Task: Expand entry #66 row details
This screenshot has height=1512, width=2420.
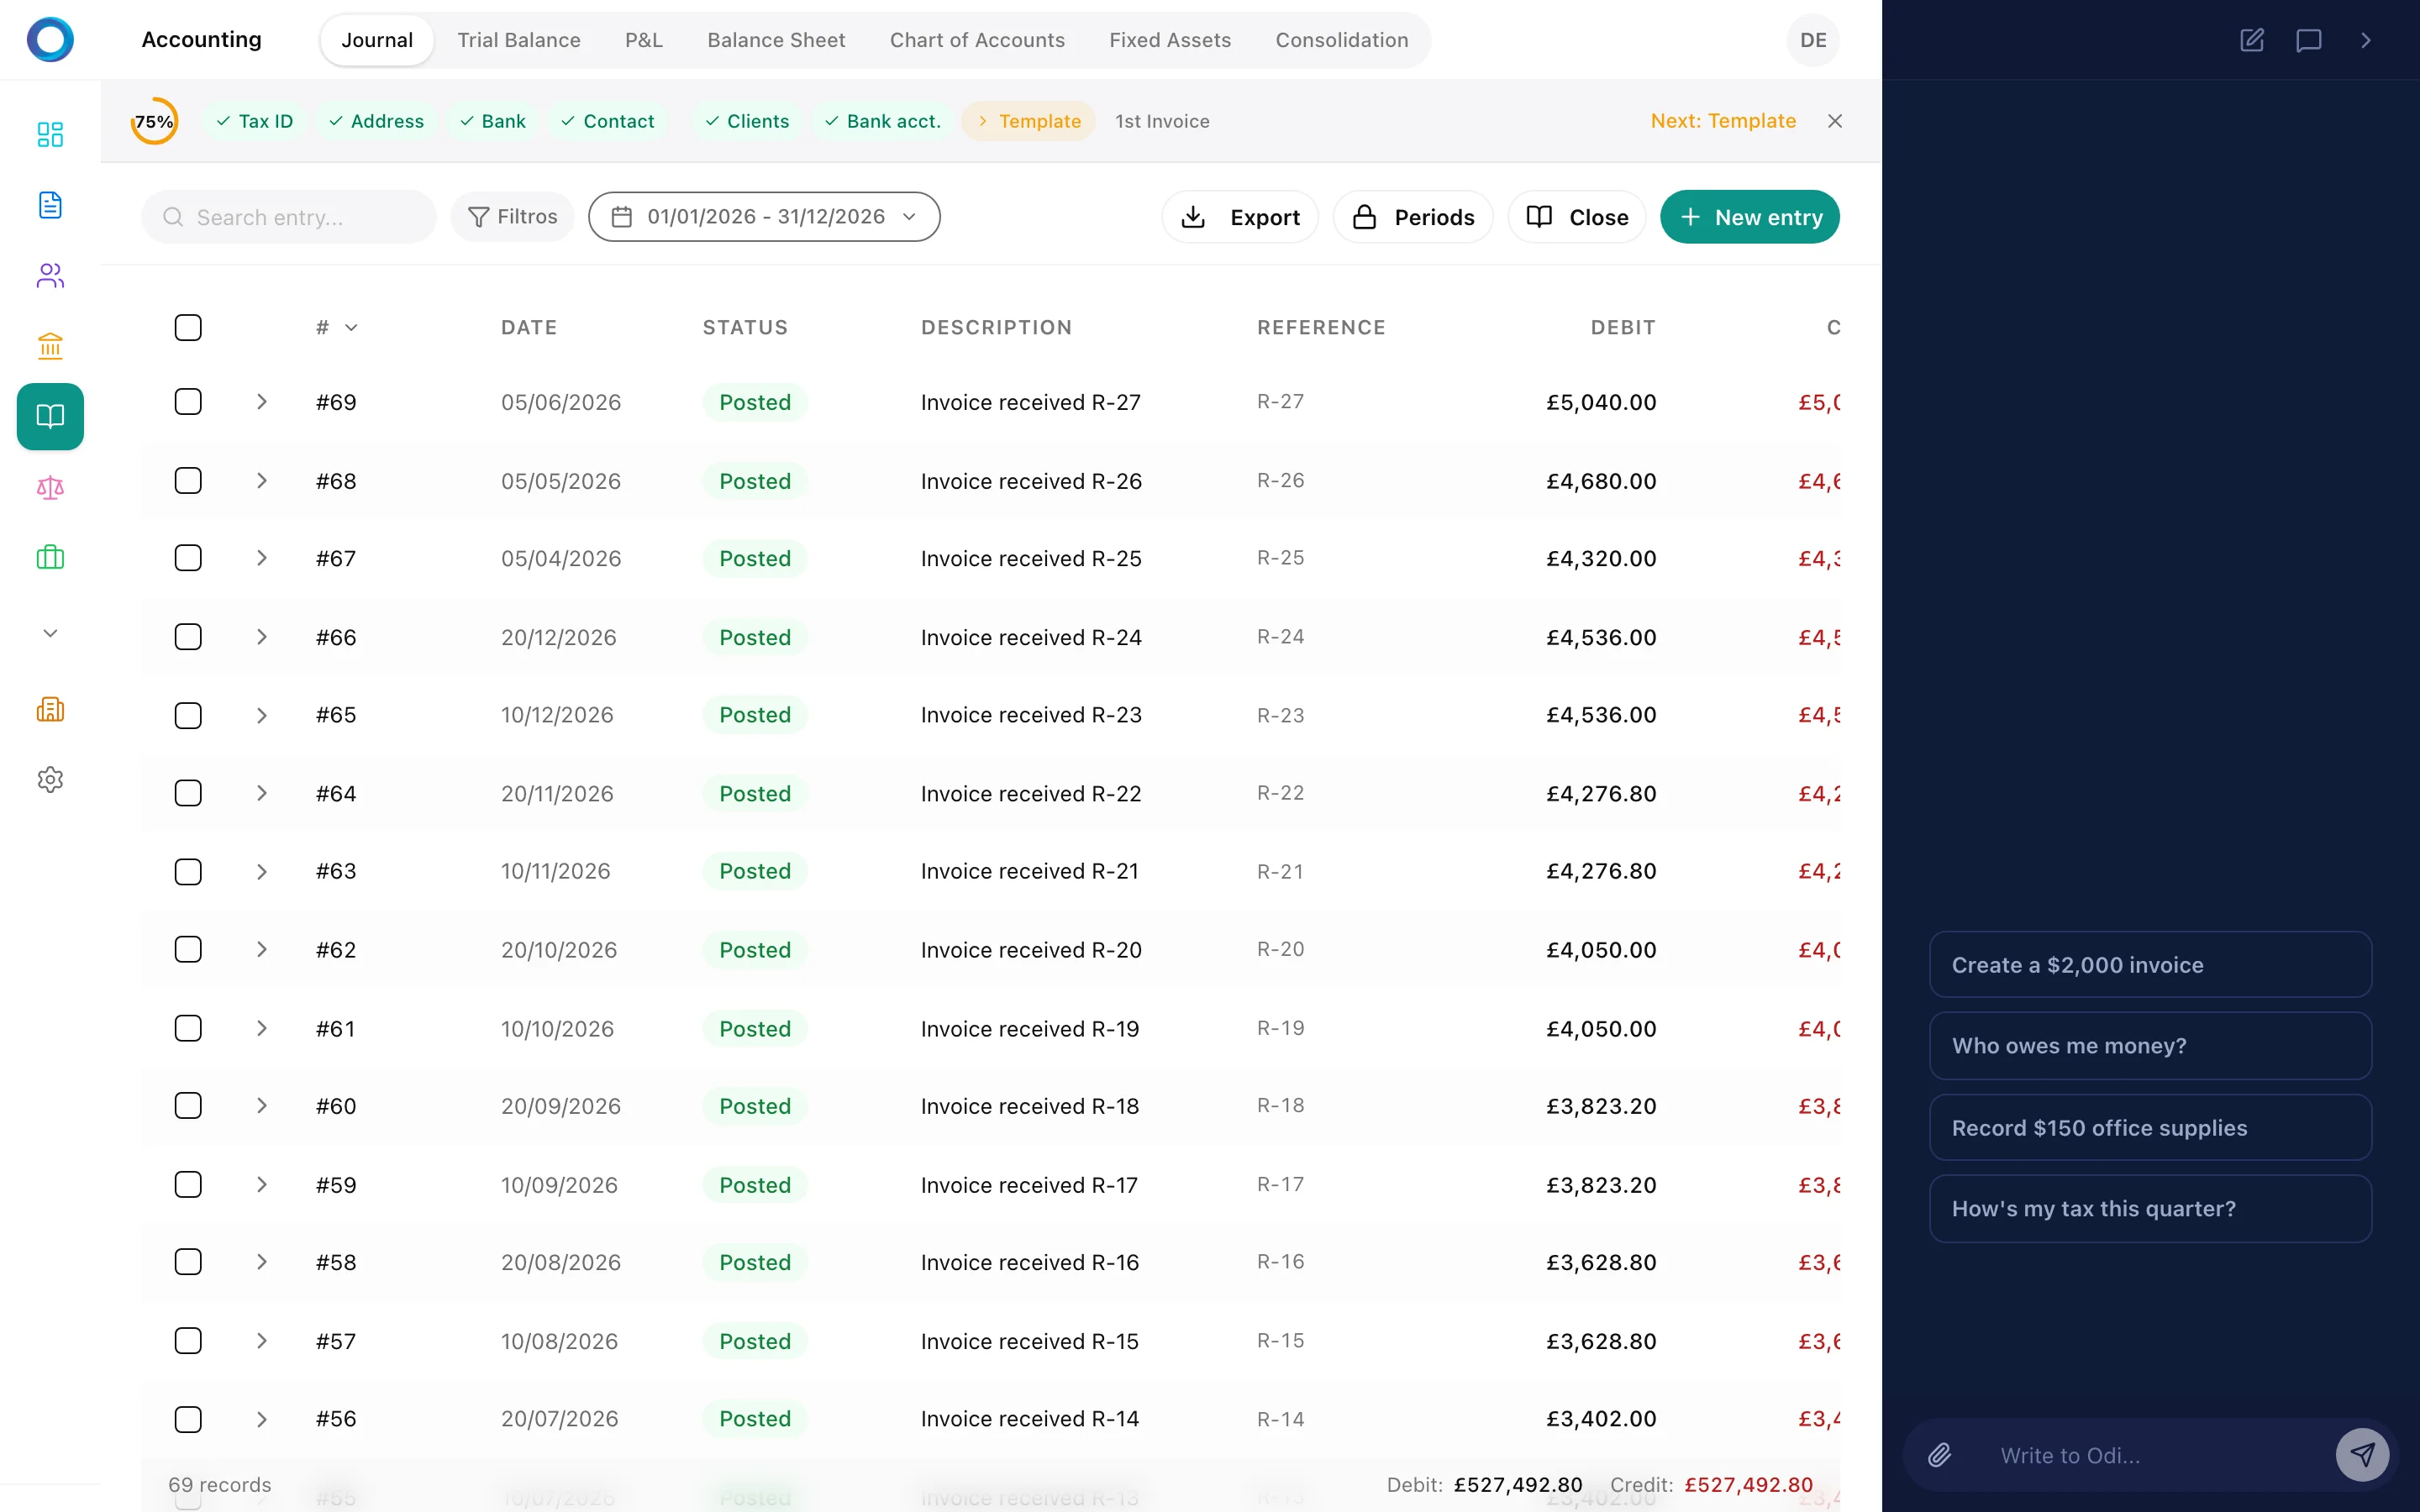Action: click(262, 636)
